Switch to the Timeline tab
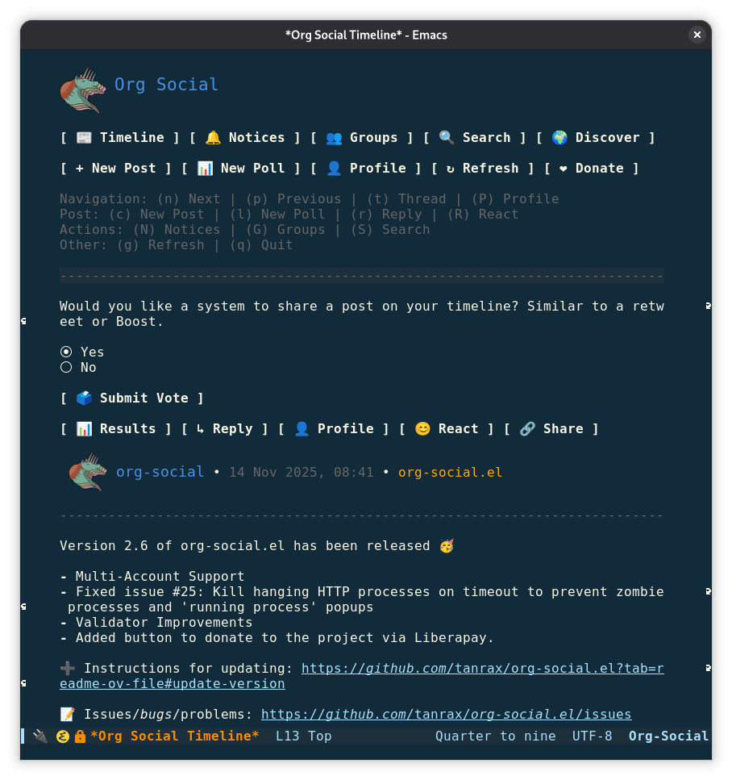This screenshot has width=732, height=780. click(x=120, y=138)
